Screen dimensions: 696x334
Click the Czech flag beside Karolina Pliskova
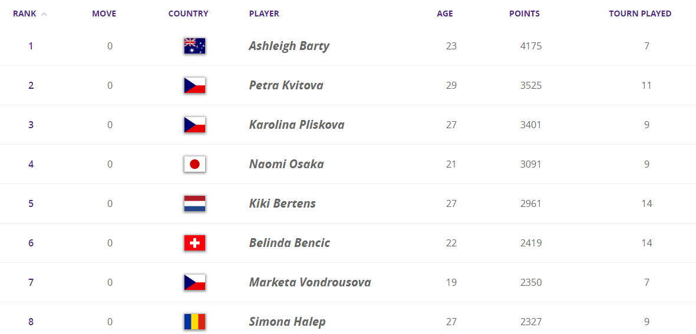click(194, 125)
